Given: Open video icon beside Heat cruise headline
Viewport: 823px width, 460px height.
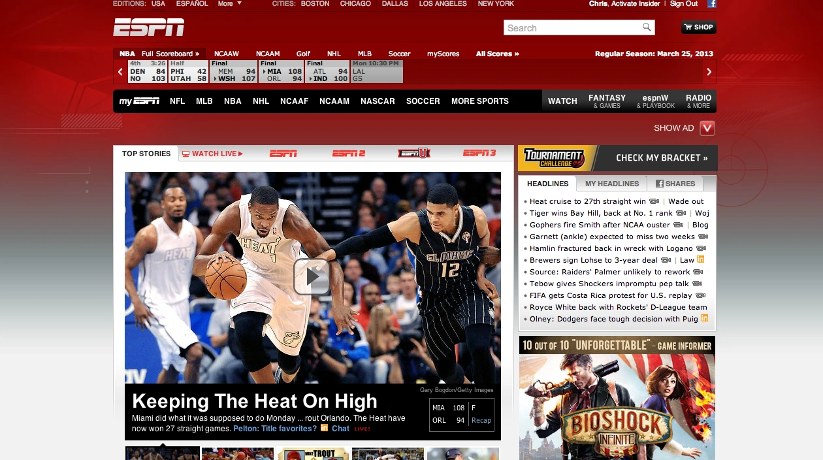Looking at the screenshot, I should pos(654,201).
